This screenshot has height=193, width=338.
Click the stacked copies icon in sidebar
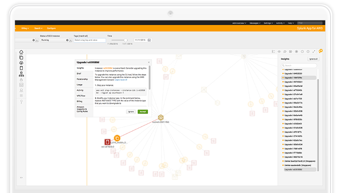coord(21,57)
